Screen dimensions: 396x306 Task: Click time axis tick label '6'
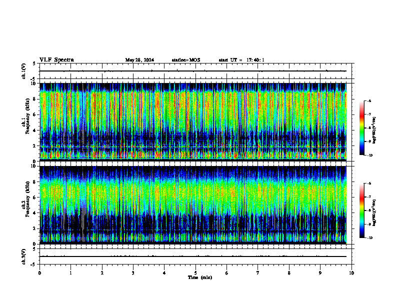click(x=227, y=273)
